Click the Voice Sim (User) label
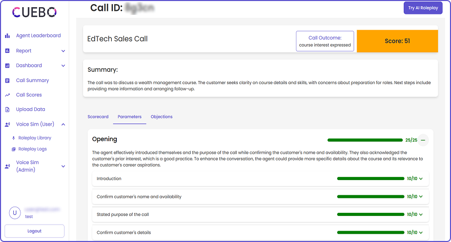Image resolution: width=451 pixels, height=242 pixels. tap(35, 124)
